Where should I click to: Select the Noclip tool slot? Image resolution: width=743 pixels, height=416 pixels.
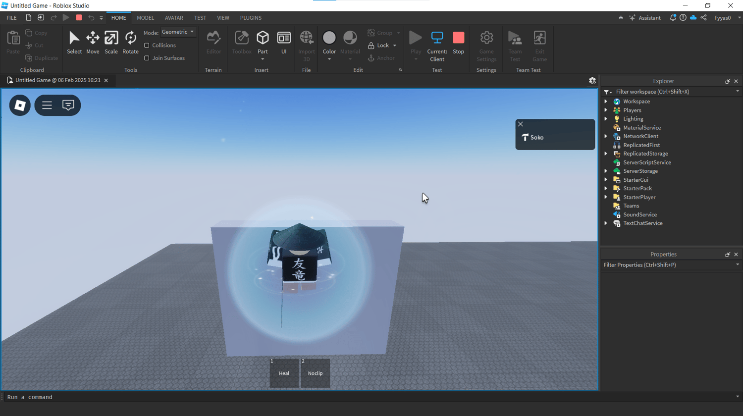316,373
